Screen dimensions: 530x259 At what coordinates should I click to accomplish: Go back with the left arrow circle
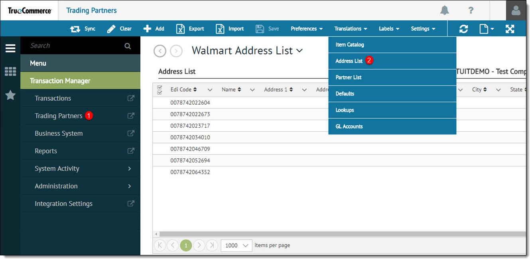click(160, 51)
